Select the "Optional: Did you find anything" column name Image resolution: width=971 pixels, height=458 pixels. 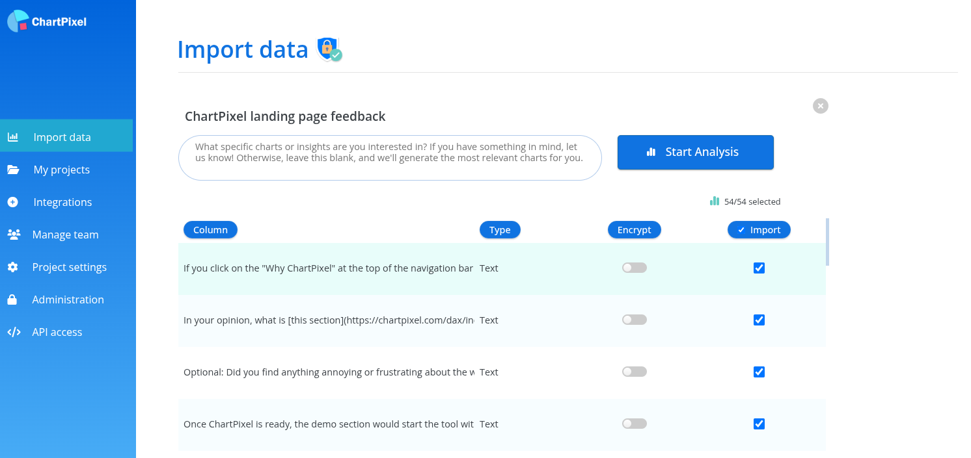point(329,372)
